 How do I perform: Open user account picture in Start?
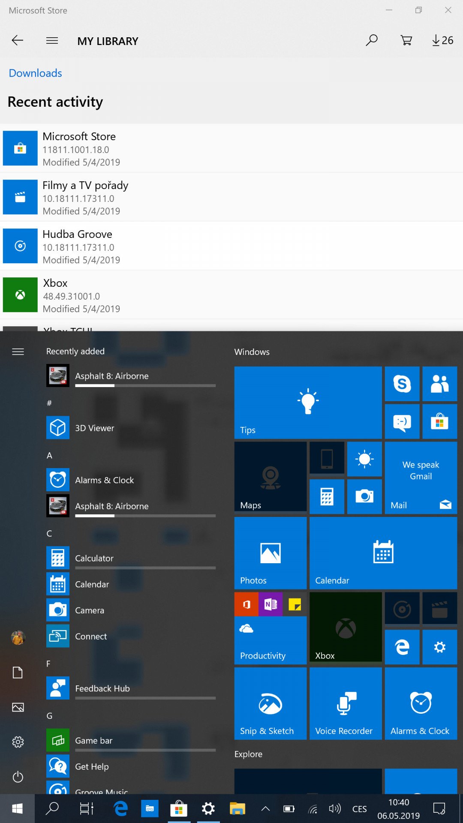click(x=18, y=638)
